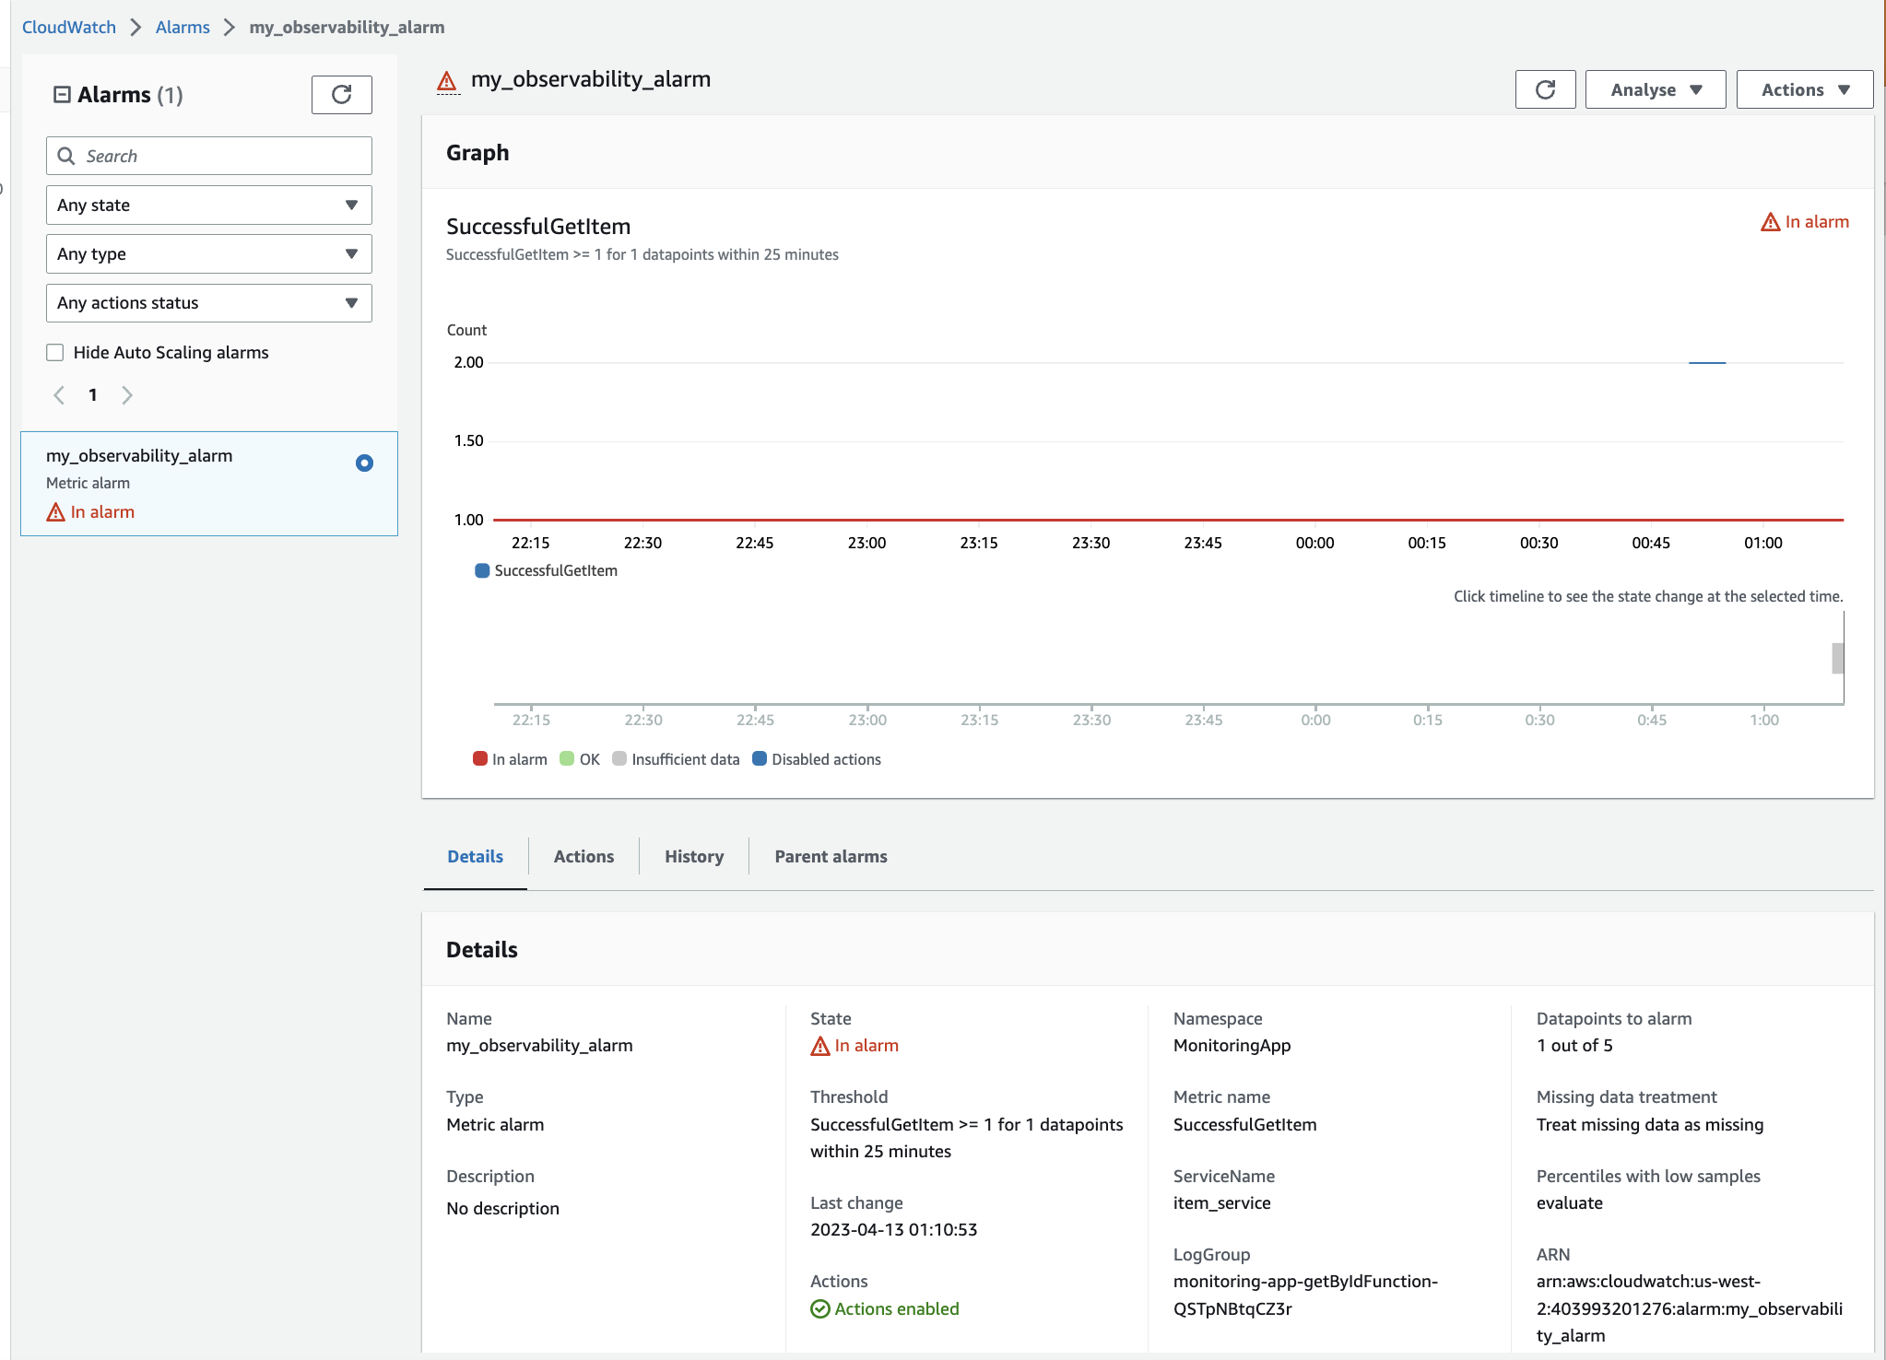Screen dimensions: 1886x1360
Task: Click the OK green legend swatch
Action: pos(567,759)
